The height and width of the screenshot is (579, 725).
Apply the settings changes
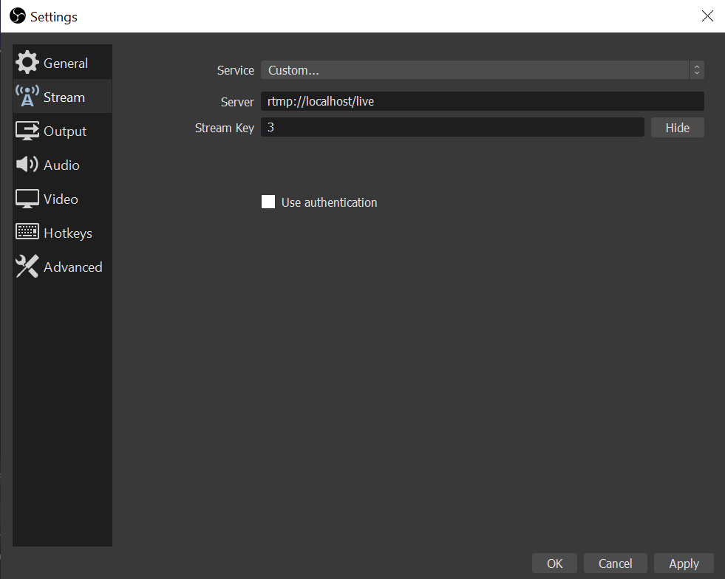pyautogui.click(x=684, y=563)
